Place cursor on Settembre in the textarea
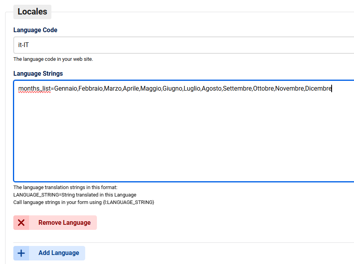 tap(237, 89)
